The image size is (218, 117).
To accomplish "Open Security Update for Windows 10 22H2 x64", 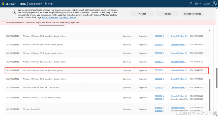I will coord(179,45).
